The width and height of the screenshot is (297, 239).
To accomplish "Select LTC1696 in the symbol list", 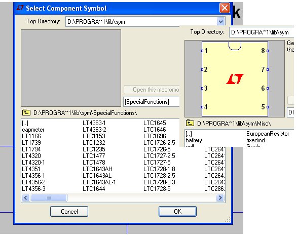I will coord(155,136).
